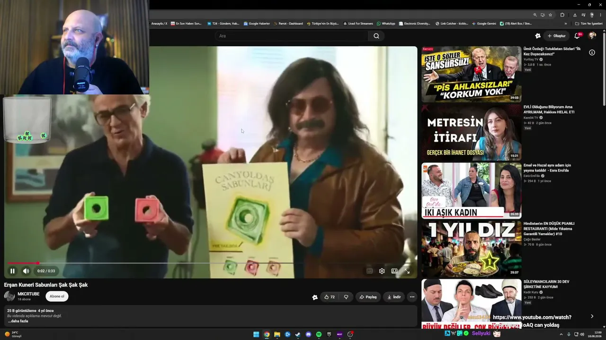Open the 'Google Haberler' bookmark
The width and height of the screenshot is (606, 340).
tap(257, 24)
